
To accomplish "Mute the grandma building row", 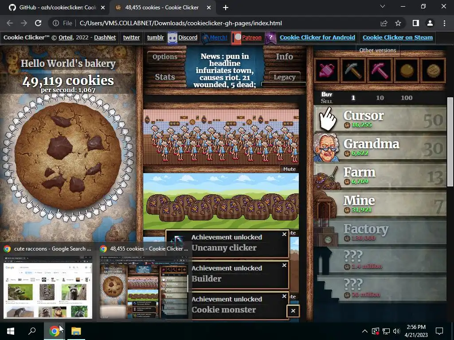I will click(289, 169).
